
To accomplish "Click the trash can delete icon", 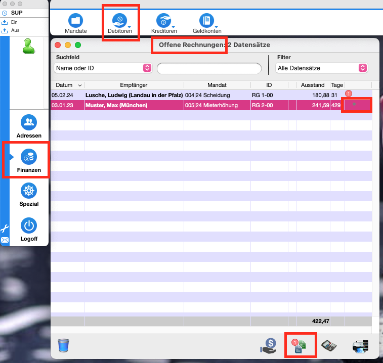I will coord(64,345).
